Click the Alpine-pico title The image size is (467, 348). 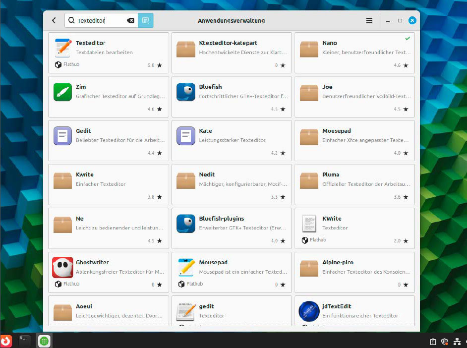click(338, 262)
